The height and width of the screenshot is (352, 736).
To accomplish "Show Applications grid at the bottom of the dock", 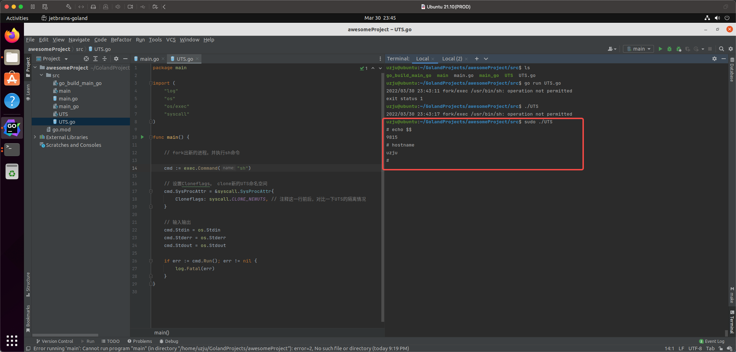I will [x=12, y=340].
